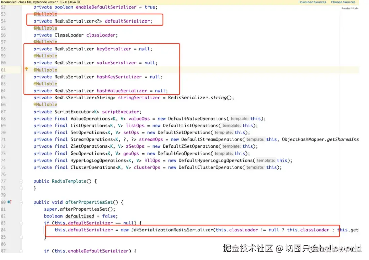Click DefaultListOperations constructor call
Viewport: 369px width, 260px height.
tap(191, 125)
